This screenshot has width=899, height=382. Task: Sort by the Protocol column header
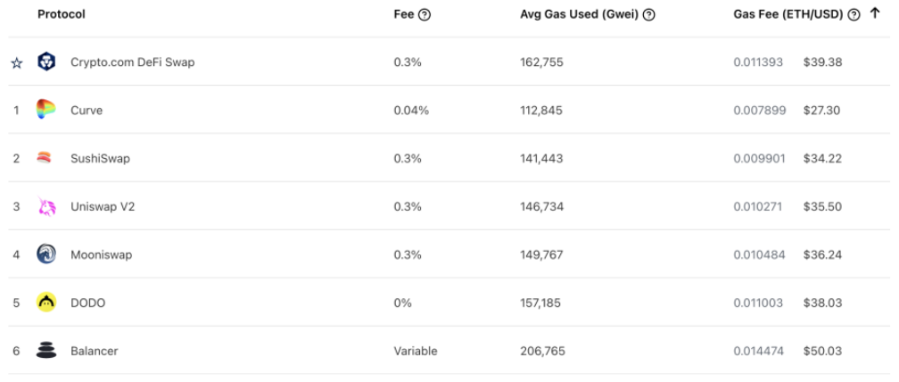[x=62, y=15]
